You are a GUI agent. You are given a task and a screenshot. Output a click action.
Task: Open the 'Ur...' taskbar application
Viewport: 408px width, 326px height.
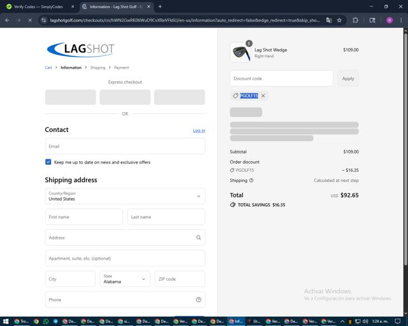(x=254, y=322)
